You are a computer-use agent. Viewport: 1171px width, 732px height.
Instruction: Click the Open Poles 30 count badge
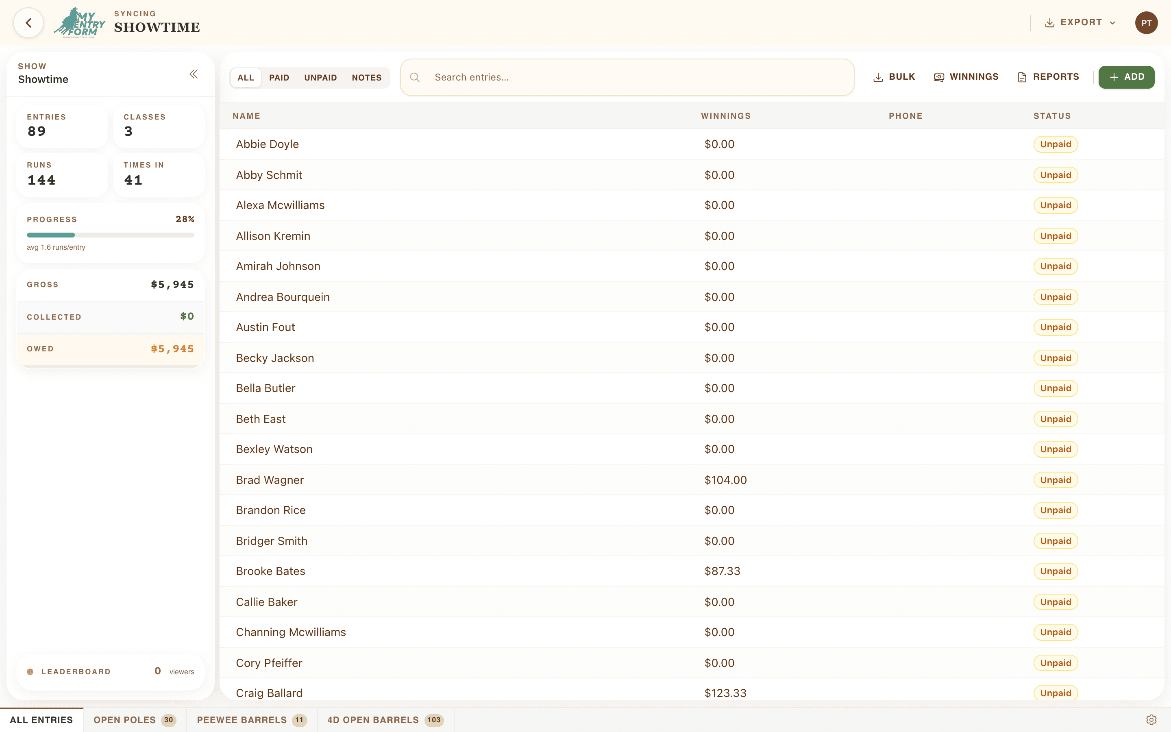[168, 720]
